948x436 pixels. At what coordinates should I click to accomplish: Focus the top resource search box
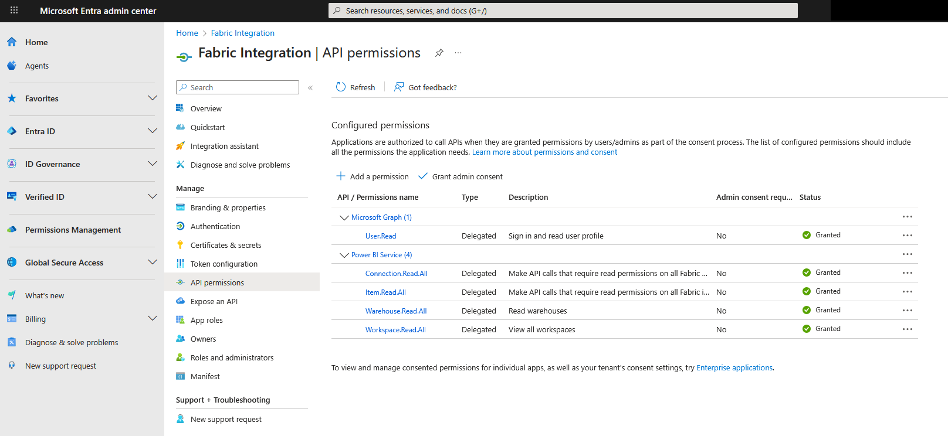tap(563, 11)
